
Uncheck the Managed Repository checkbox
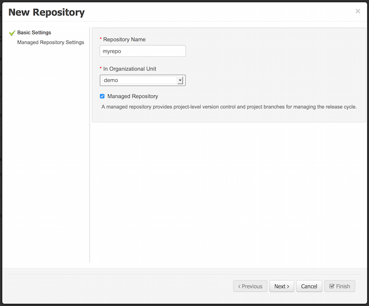[x=102, y=96]
